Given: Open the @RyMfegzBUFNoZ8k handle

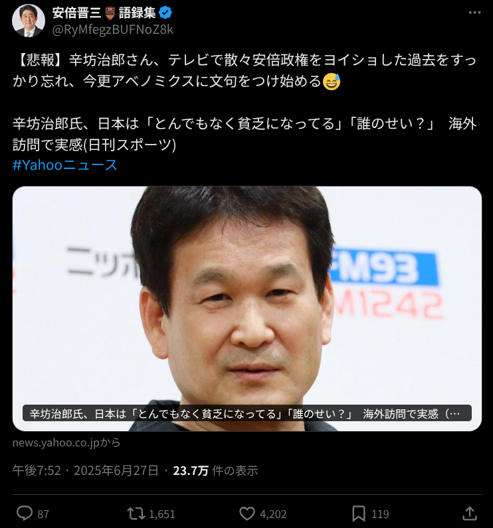Looking at the screenshot, I should click(113, 30).
